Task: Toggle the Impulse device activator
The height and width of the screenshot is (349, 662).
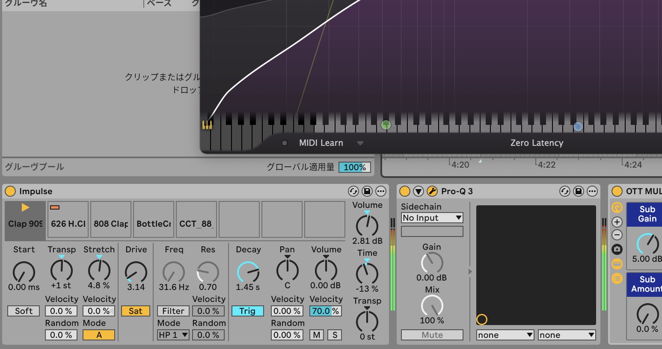Action: [10, 191]
